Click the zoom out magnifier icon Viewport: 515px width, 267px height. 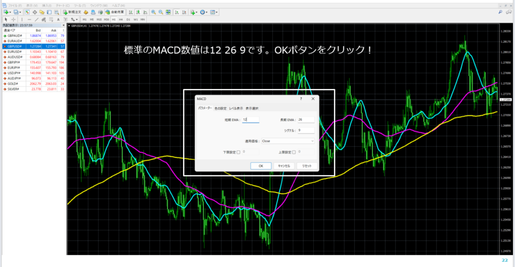161,12
